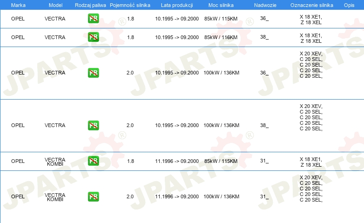Select VECTRA model in the 2.0 36_ row
Screen dimensions: 364x223
55,73
